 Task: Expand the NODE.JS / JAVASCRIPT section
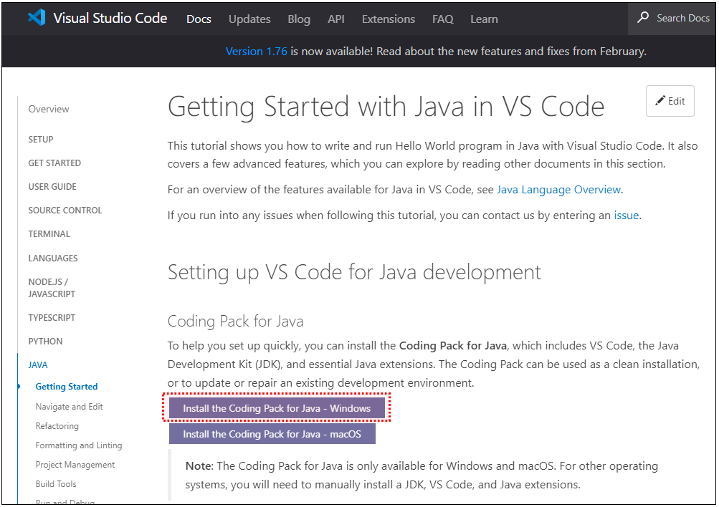tap(52, 288)
